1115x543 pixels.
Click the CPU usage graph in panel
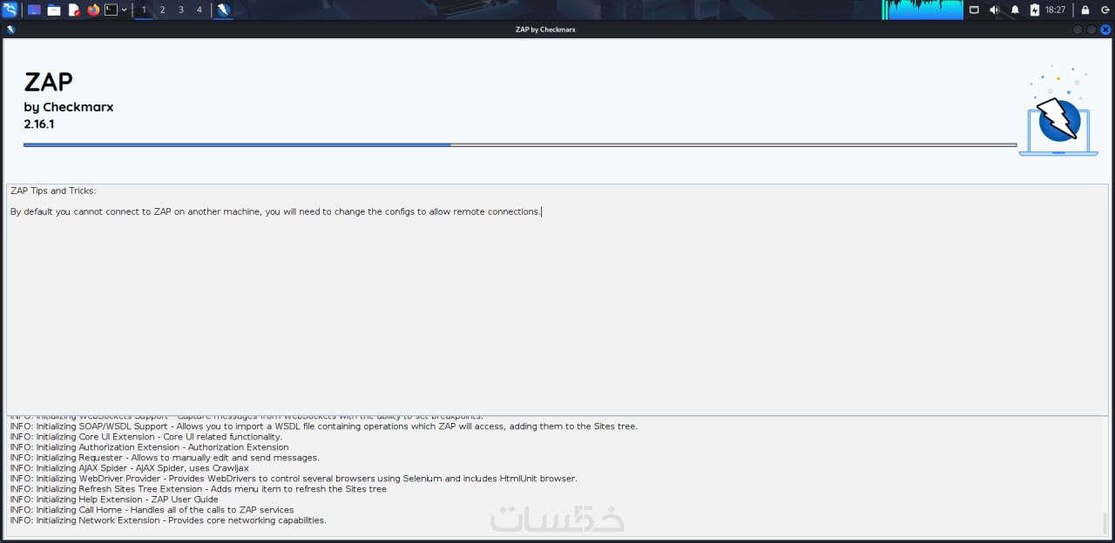(x=923, y=10)
